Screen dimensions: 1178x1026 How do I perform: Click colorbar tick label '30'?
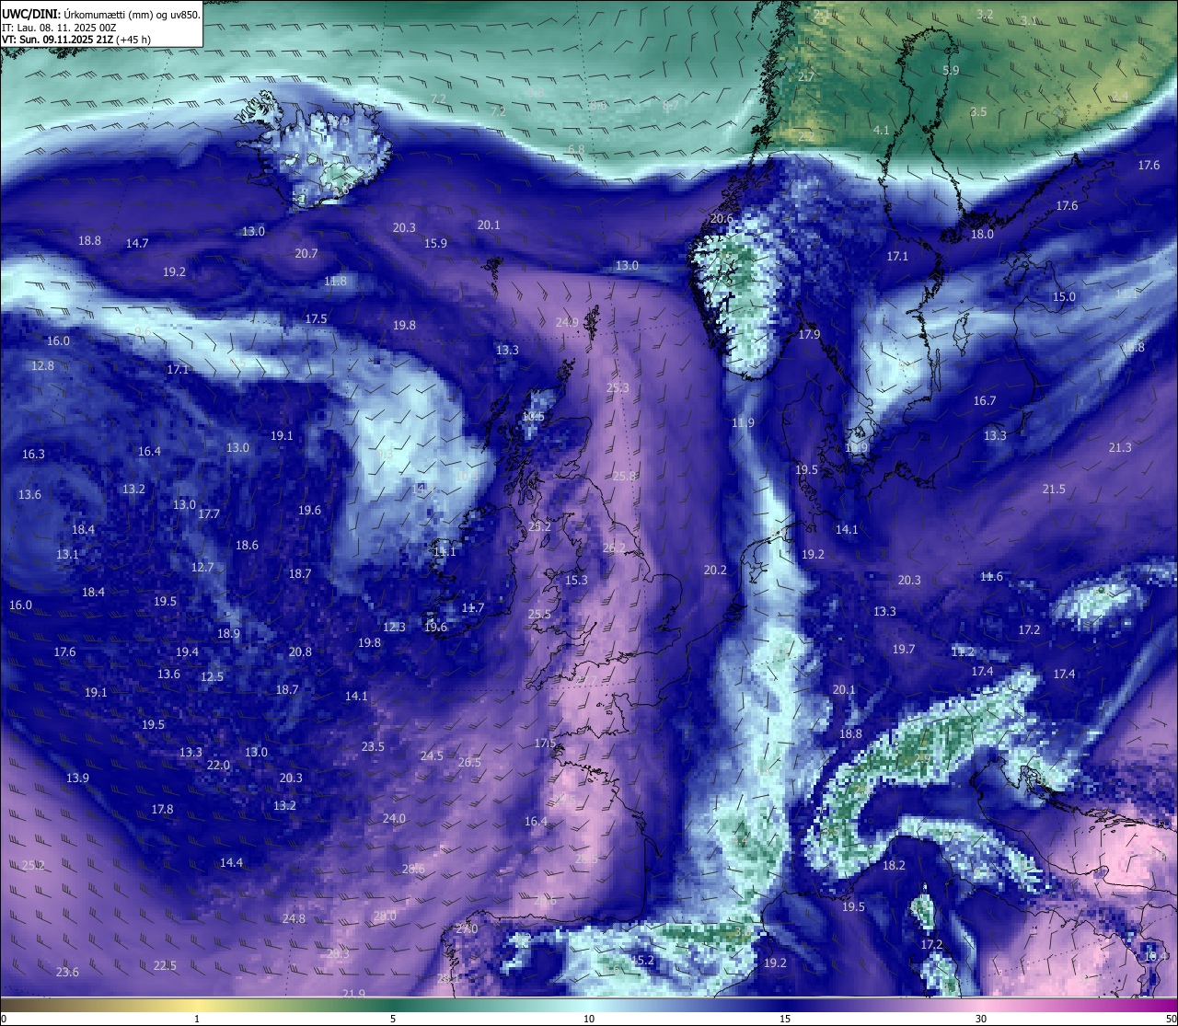tap(981, 1019)
